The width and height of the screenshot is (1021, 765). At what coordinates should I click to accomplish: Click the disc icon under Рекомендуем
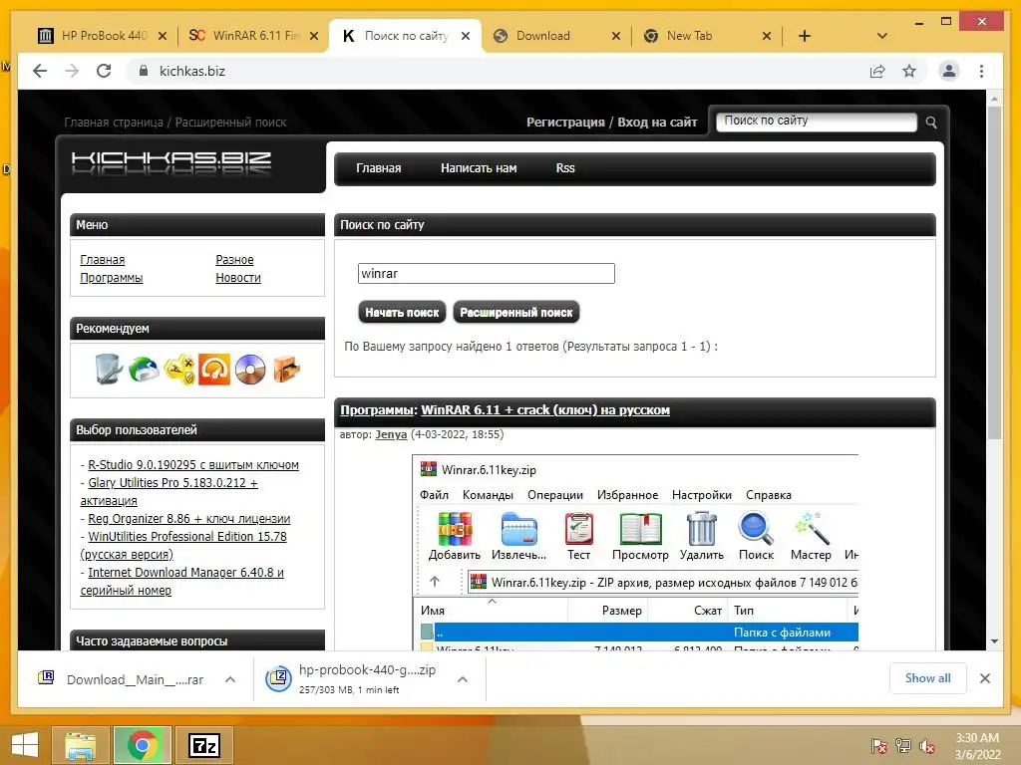click(250, 370)
